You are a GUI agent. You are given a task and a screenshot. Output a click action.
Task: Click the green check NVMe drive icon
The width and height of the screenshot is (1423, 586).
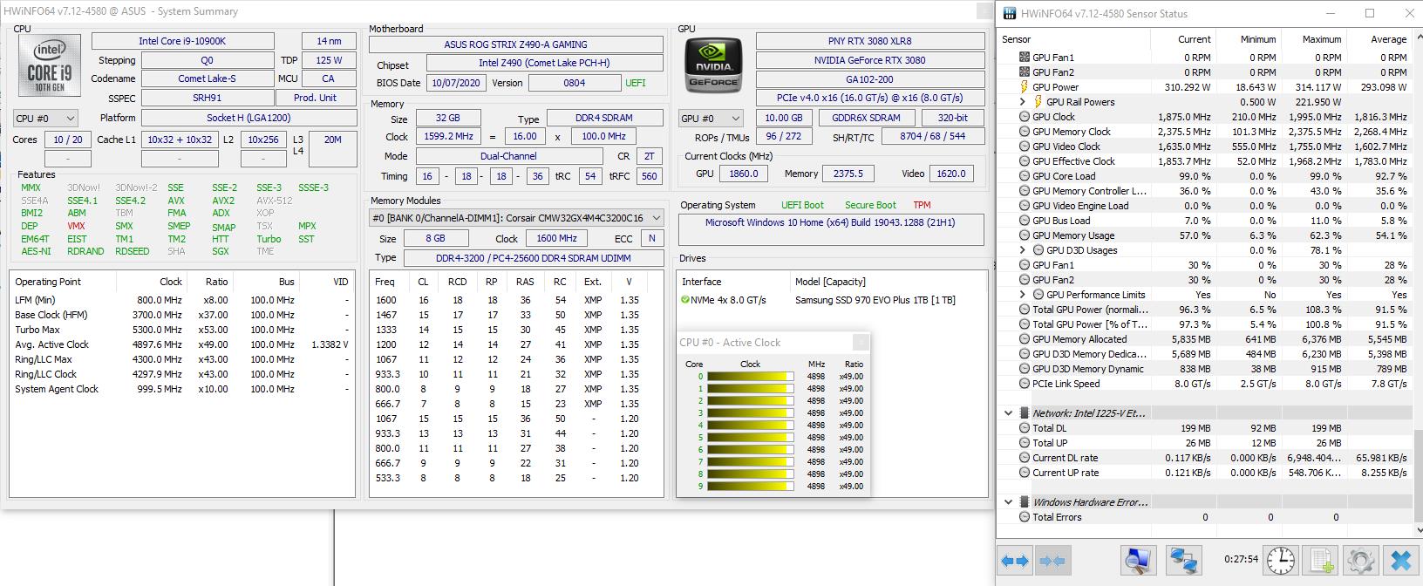[x=685, y=300]
